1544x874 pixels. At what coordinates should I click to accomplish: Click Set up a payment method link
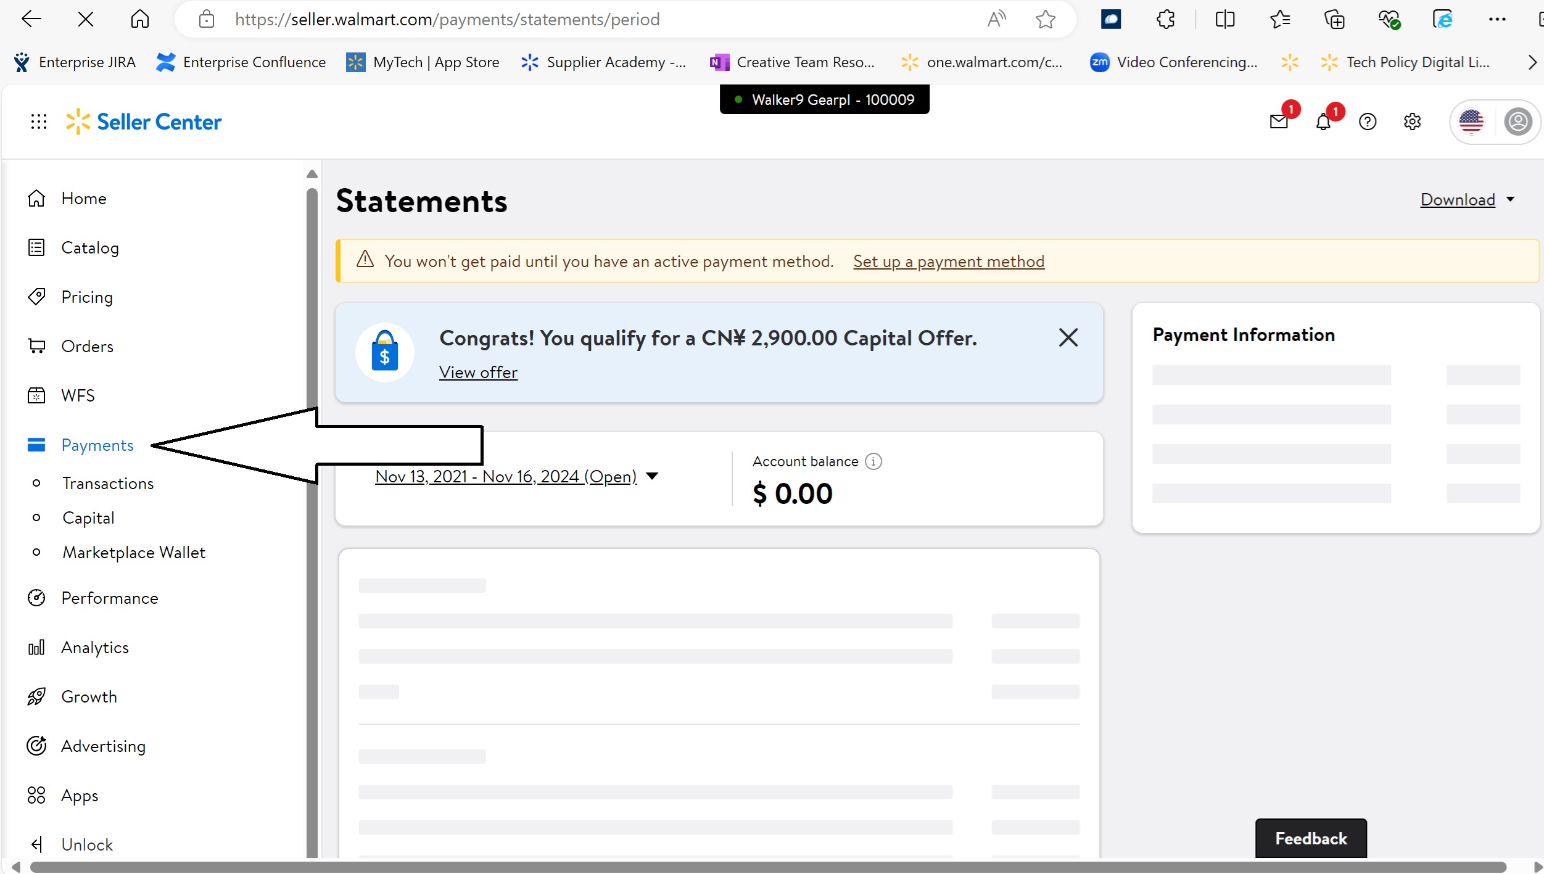click(x=949, y=262)
